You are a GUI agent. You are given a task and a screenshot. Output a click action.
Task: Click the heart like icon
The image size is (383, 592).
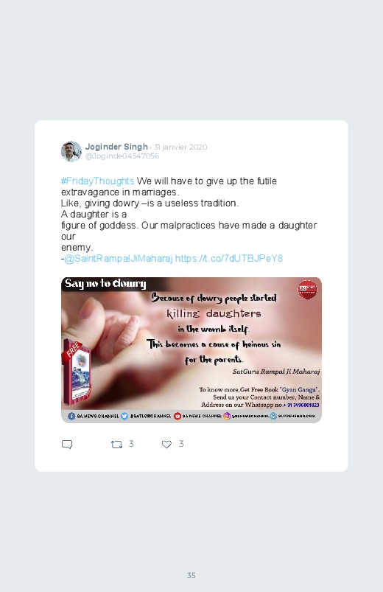pos(166,445)
